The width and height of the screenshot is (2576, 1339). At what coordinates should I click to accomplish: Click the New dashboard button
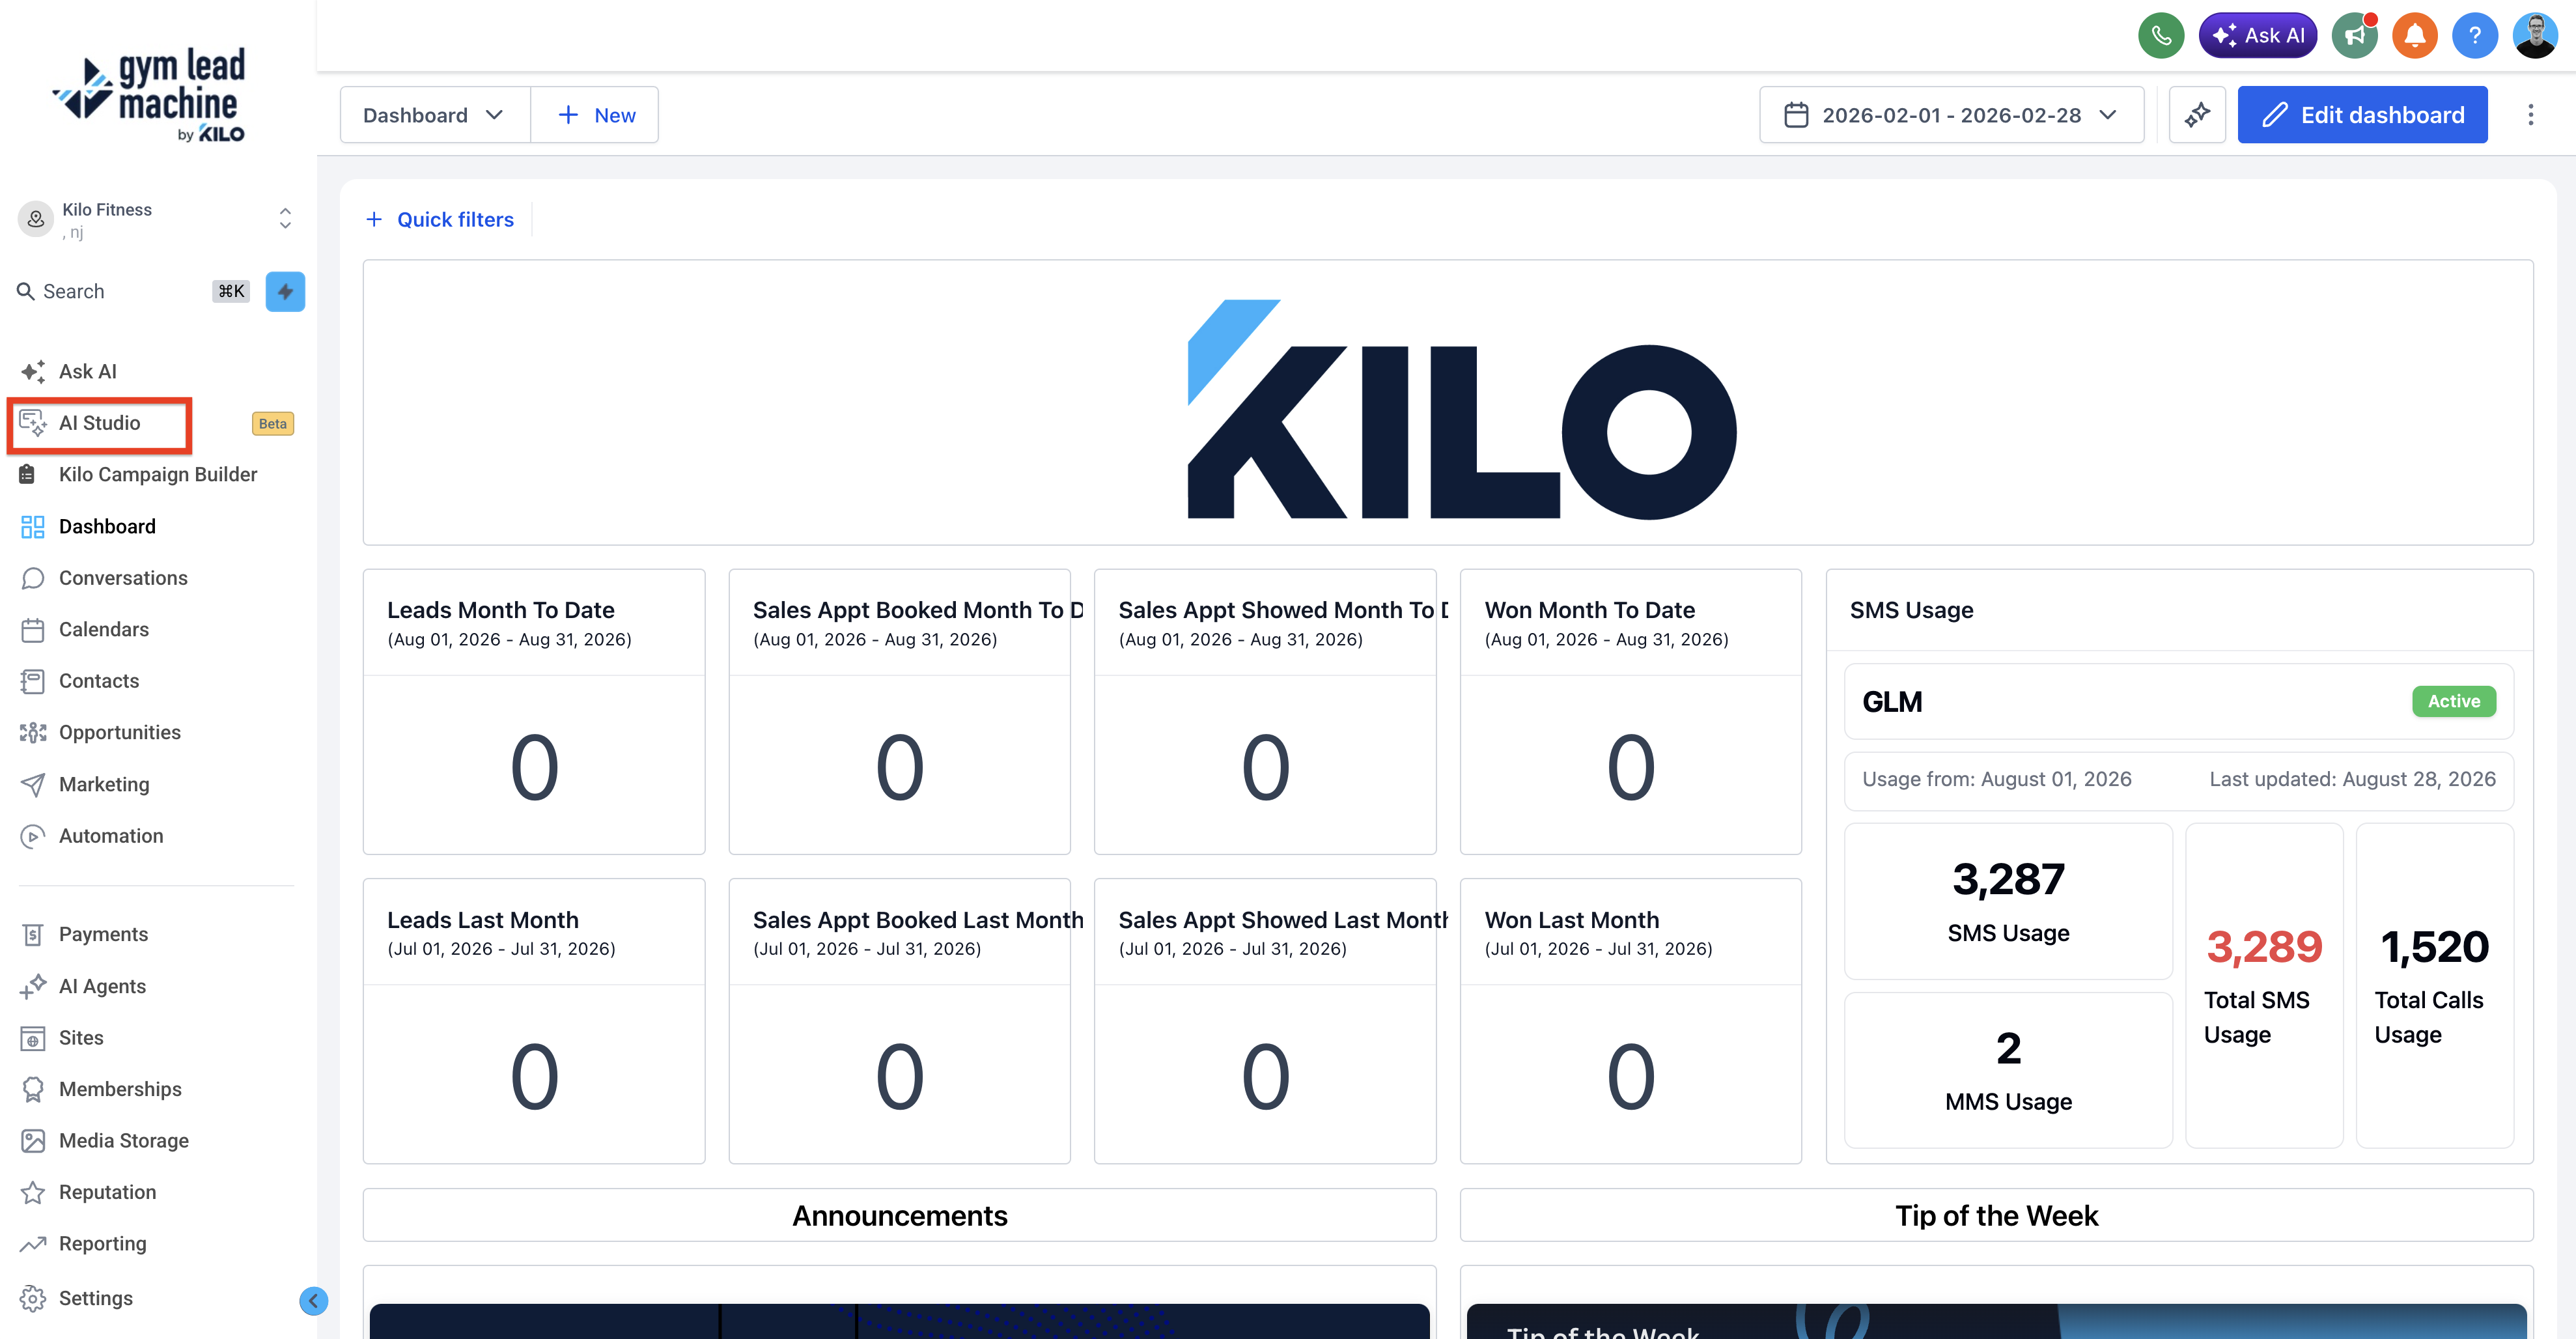(595, 115)
